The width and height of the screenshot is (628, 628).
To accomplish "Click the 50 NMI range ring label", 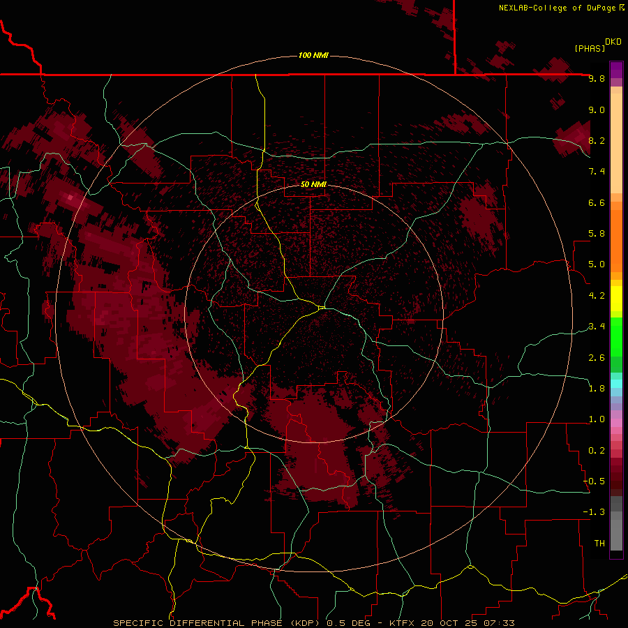I will point(313,184).
